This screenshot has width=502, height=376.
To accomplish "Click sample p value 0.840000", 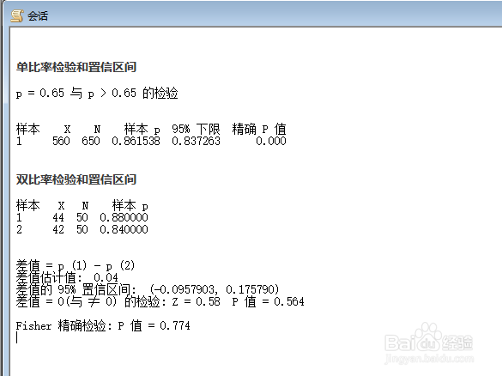I will click(x=124, y=229).
